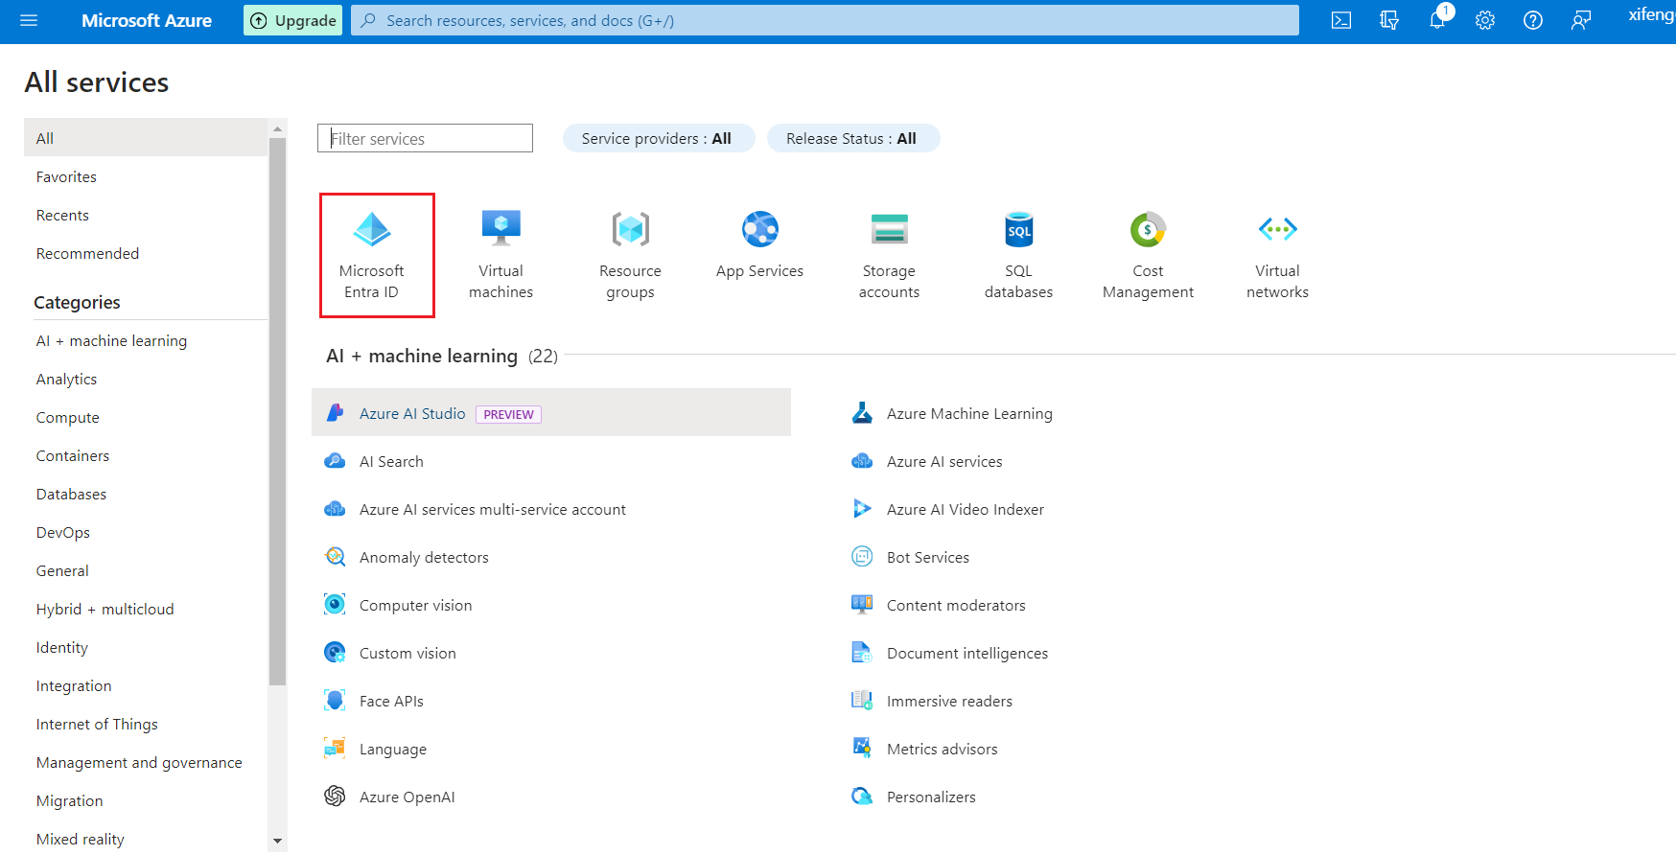Select the Analytics category
Viewport: 1676px width, 855px height.
pos(66,379)
